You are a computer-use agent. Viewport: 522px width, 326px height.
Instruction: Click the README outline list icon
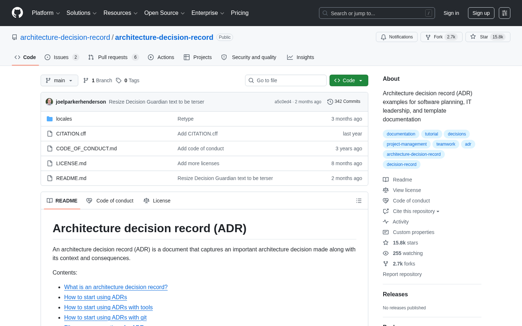359,201
